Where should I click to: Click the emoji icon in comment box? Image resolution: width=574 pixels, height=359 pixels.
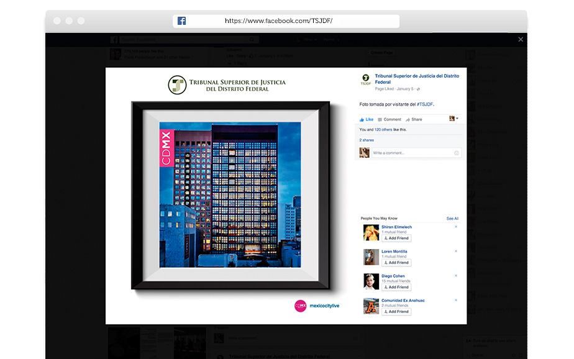457,153
